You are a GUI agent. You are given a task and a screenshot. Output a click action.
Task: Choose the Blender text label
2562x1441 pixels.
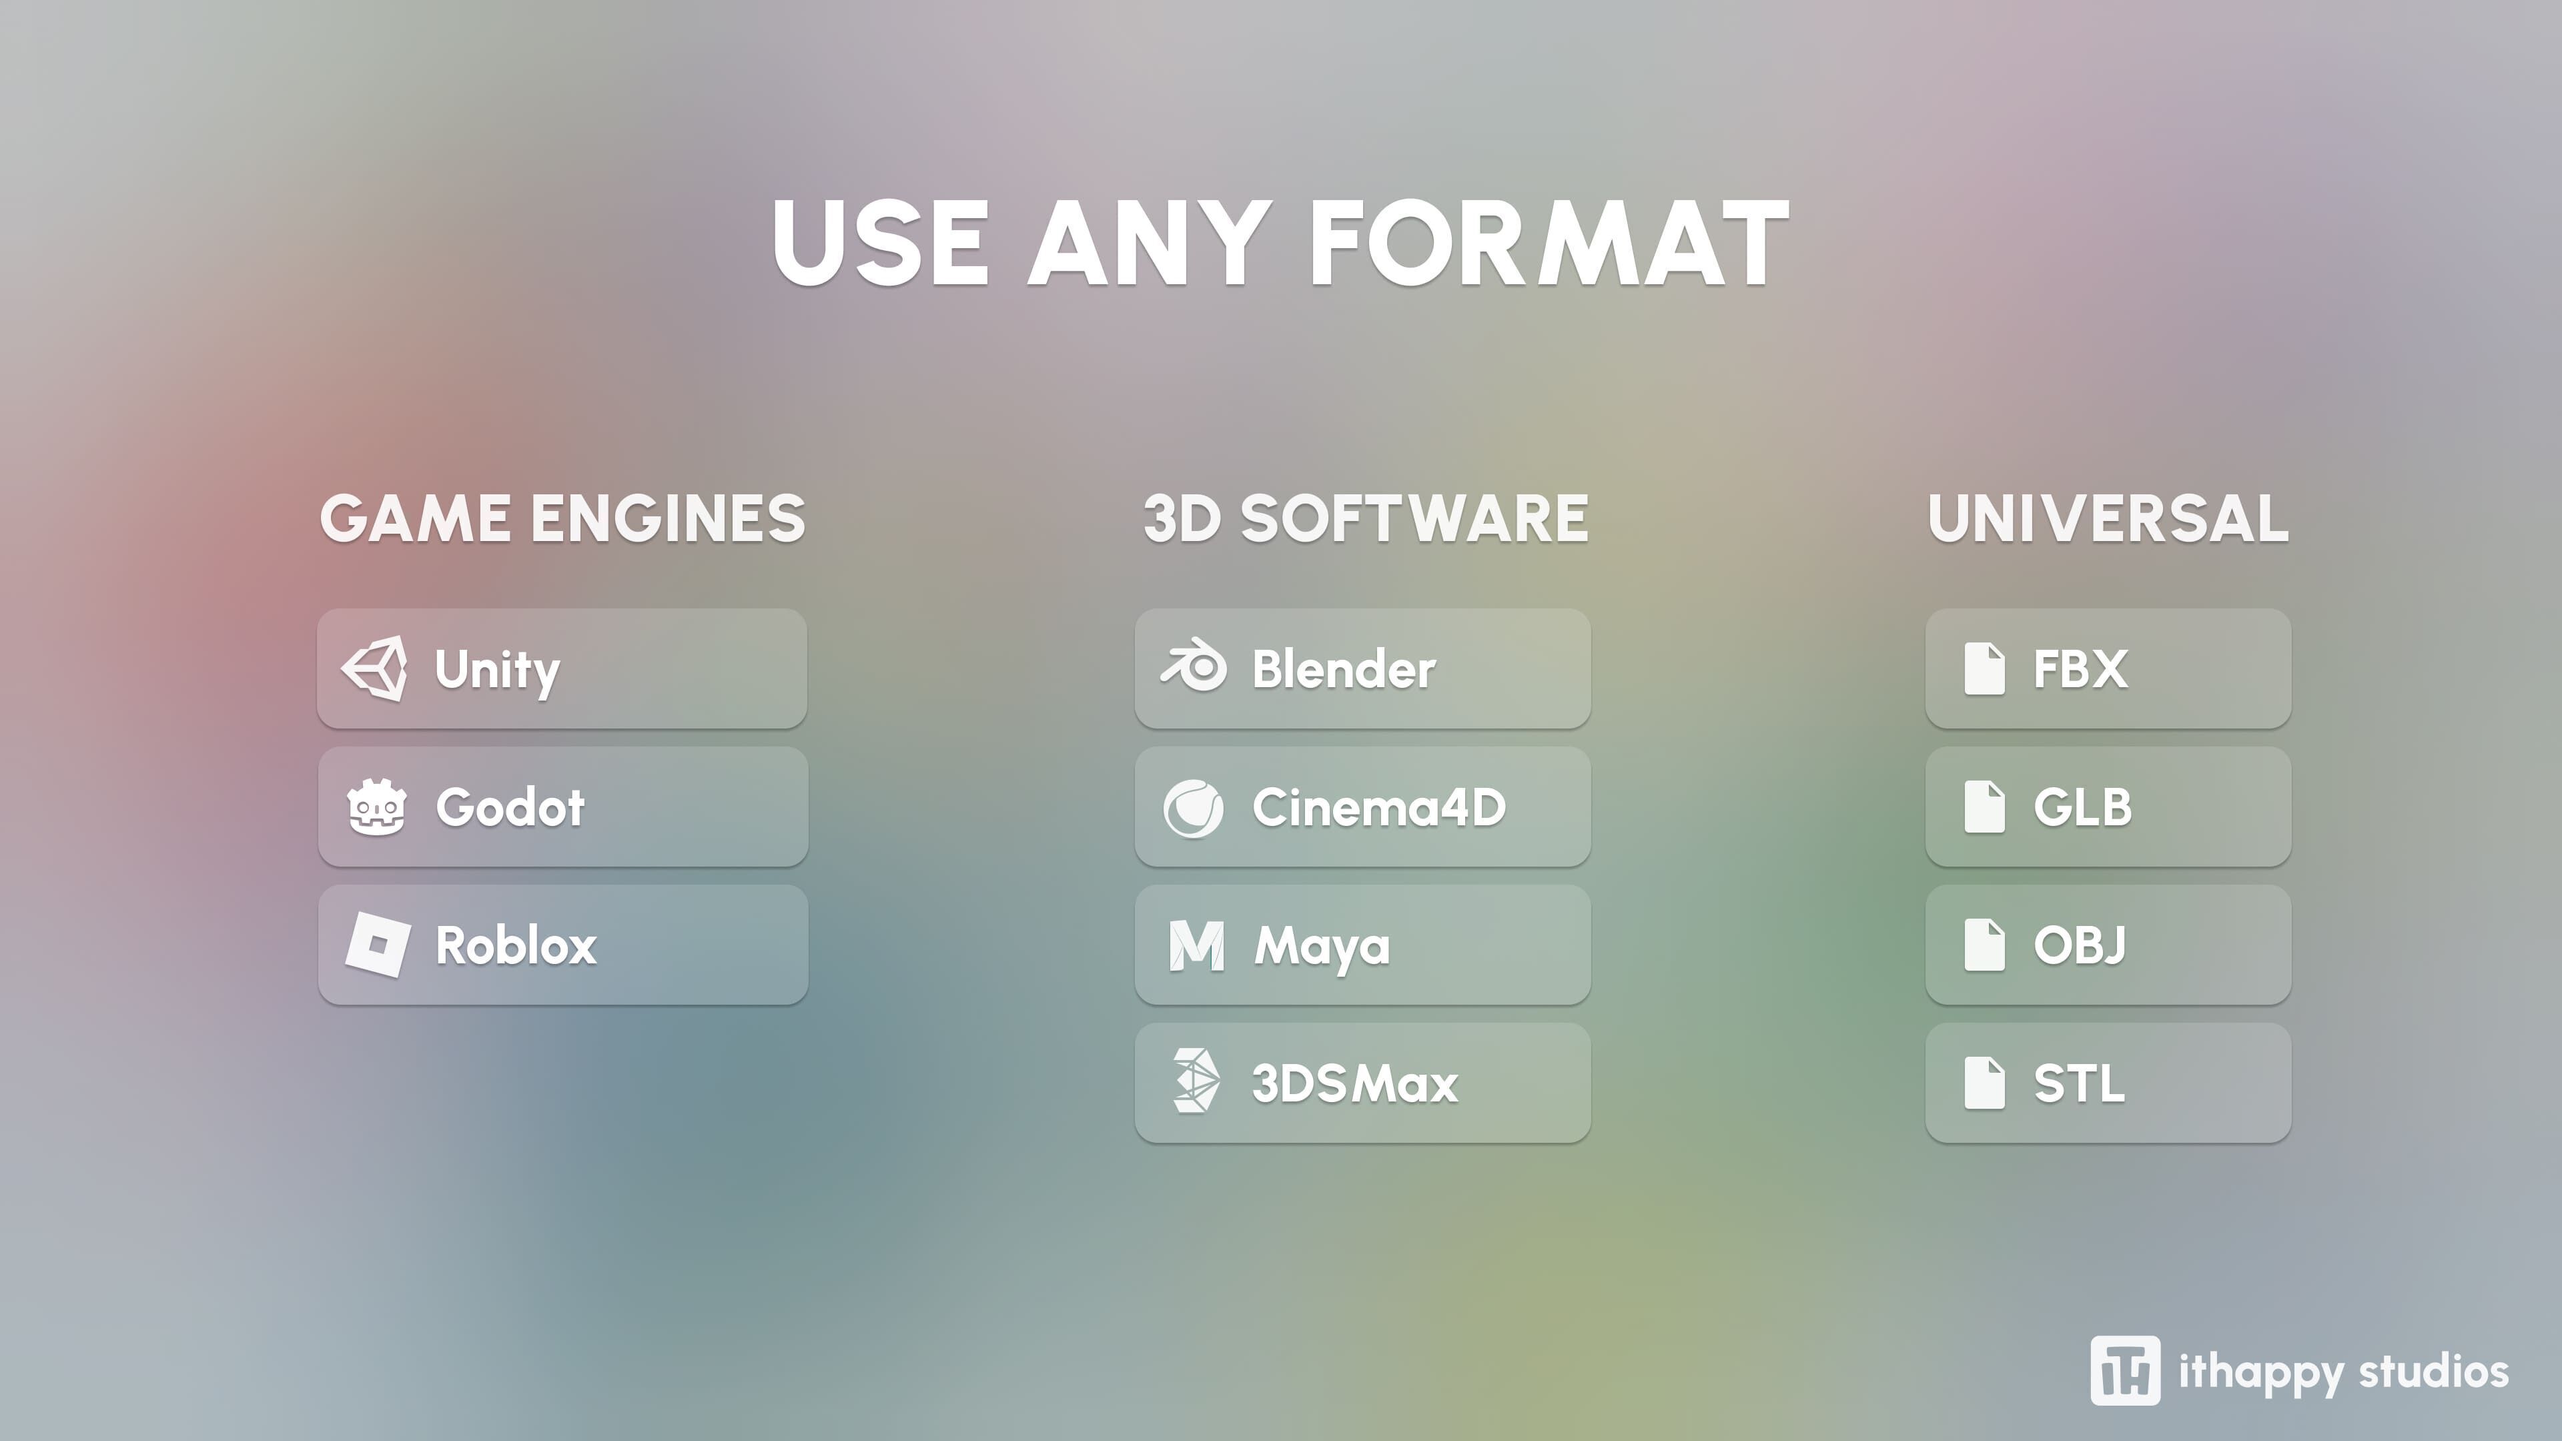pyautogui.click(x=1344, y=669)
